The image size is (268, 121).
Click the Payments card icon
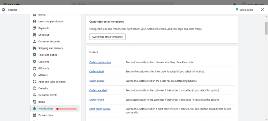[x=35, y=28]
